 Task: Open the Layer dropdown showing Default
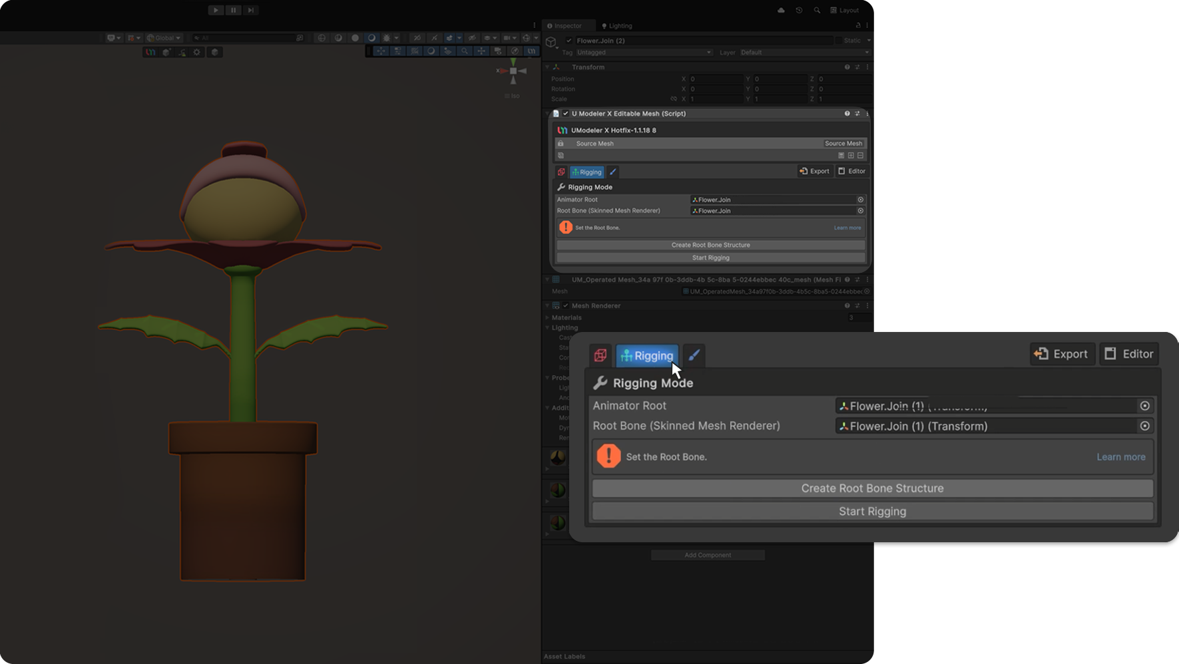(x=805, y=53)
